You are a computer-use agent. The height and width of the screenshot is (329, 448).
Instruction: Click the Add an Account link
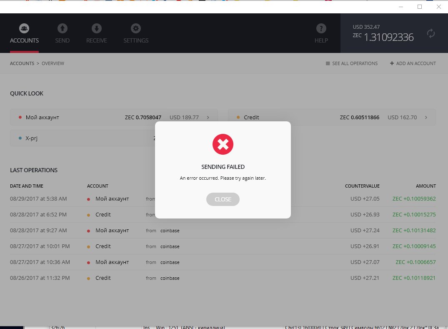coord(413,63)
